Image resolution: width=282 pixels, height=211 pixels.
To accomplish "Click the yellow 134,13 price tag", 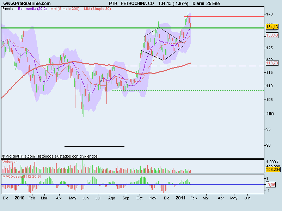I will tap(272, 27).
